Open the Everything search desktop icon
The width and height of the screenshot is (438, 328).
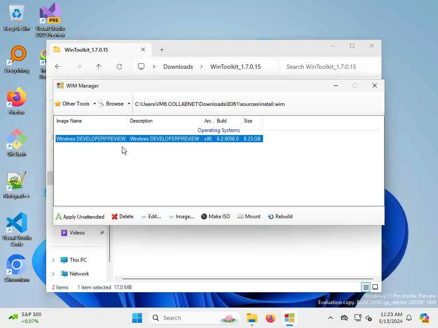[x=17, y=59]
